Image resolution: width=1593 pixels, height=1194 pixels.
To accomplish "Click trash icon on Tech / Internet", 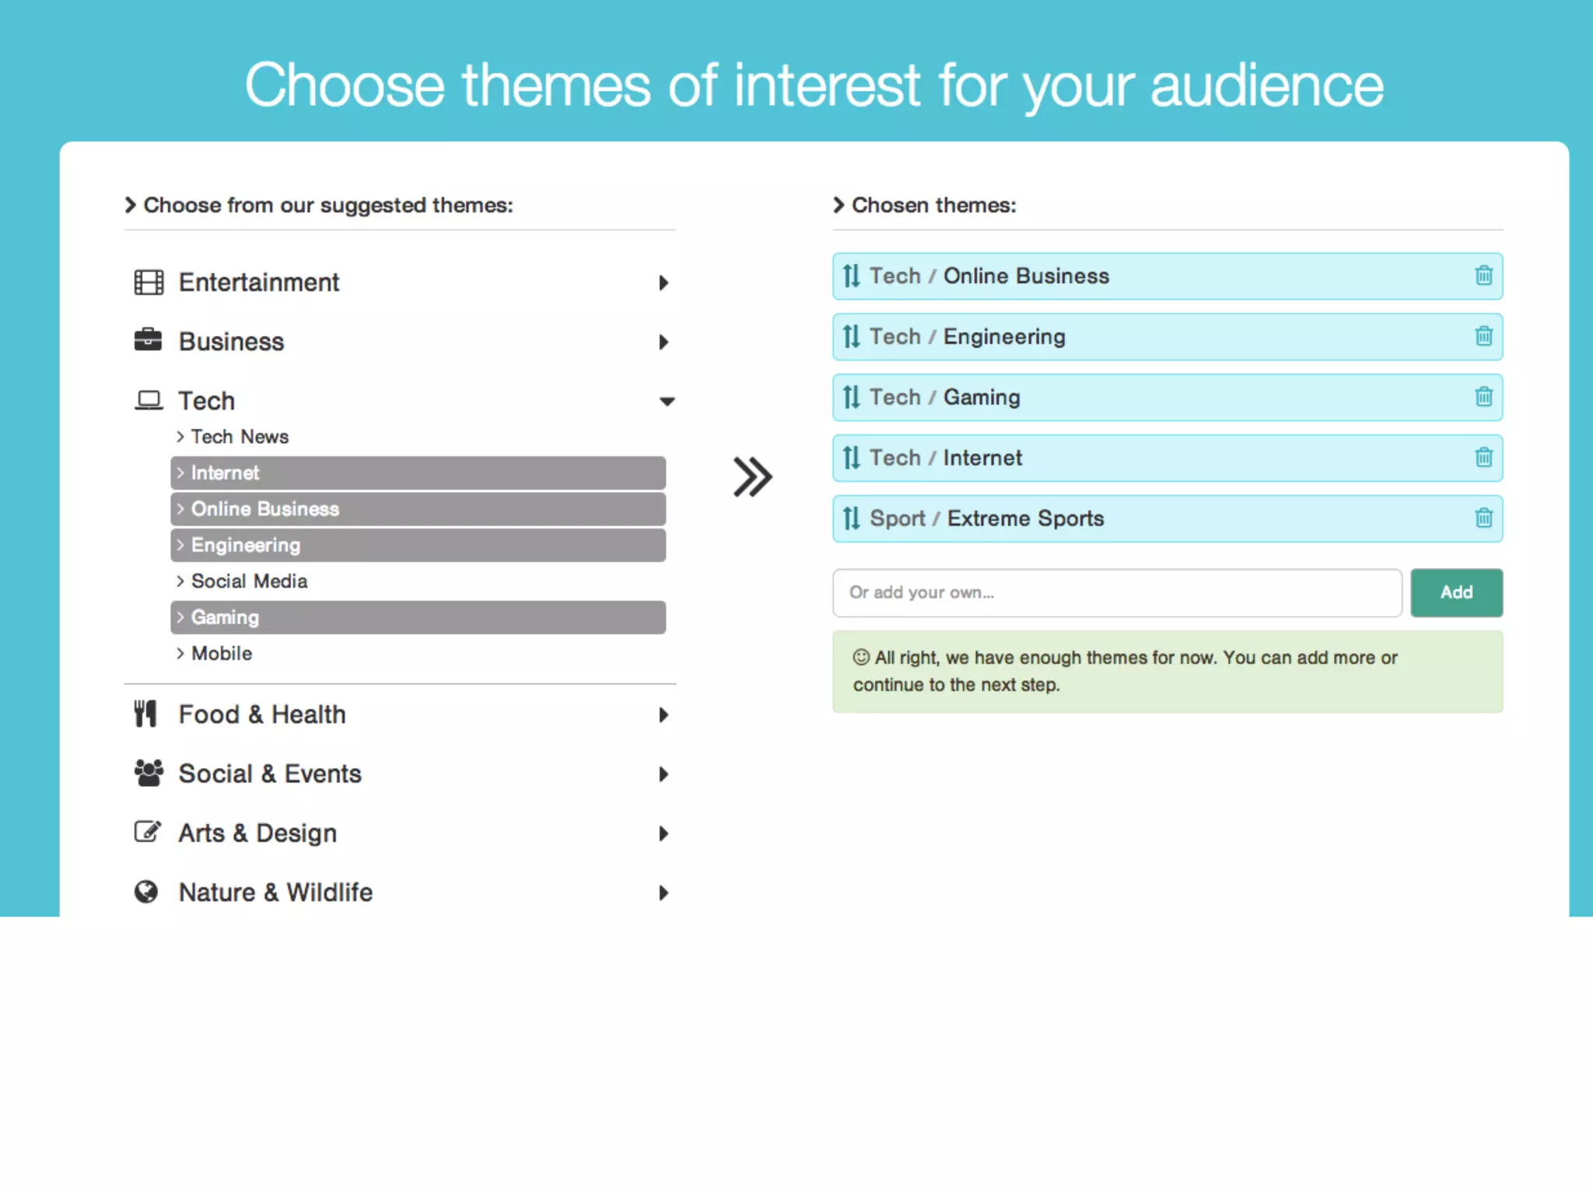I will pyautogui.click(x=1483, y=458).
